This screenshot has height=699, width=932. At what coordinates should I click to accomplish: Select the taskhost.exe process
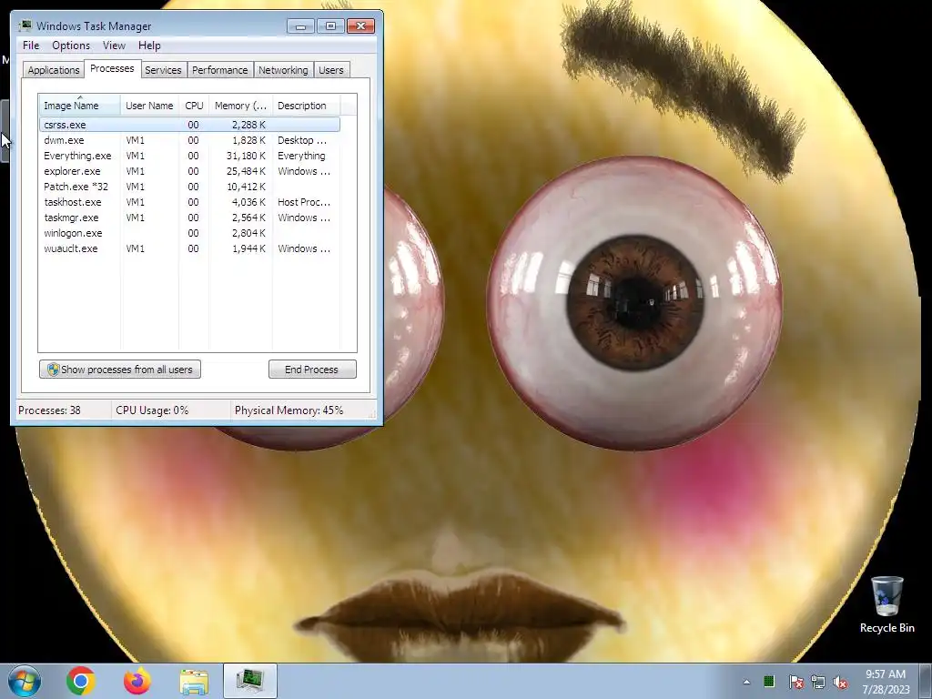tap(189, 202)
